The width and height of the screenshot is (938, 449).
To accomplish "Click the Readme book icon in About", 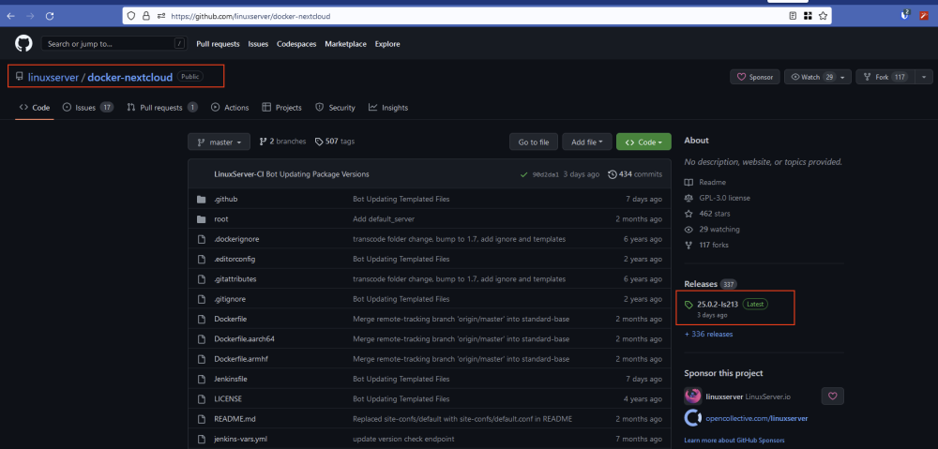I will coord(688,183).
